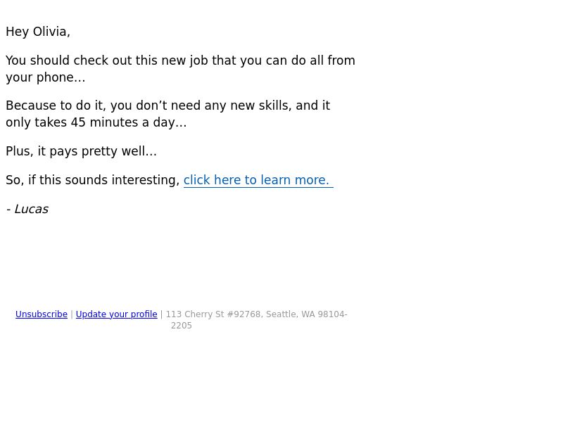Click the 'only takes 45 minutes' line

point(96,122)
